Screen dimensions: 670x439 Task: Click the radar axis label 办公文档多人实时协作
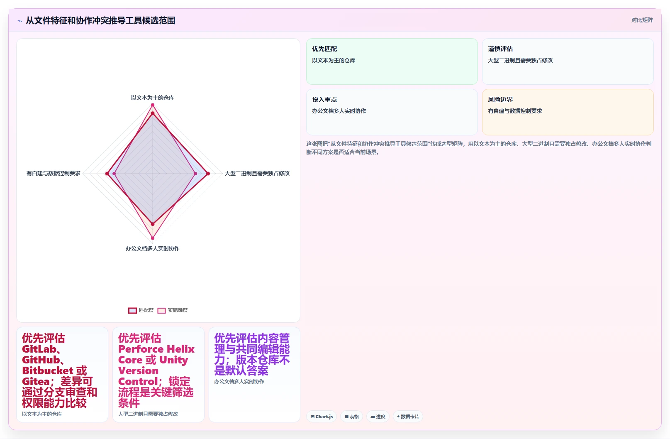(153, 248)
